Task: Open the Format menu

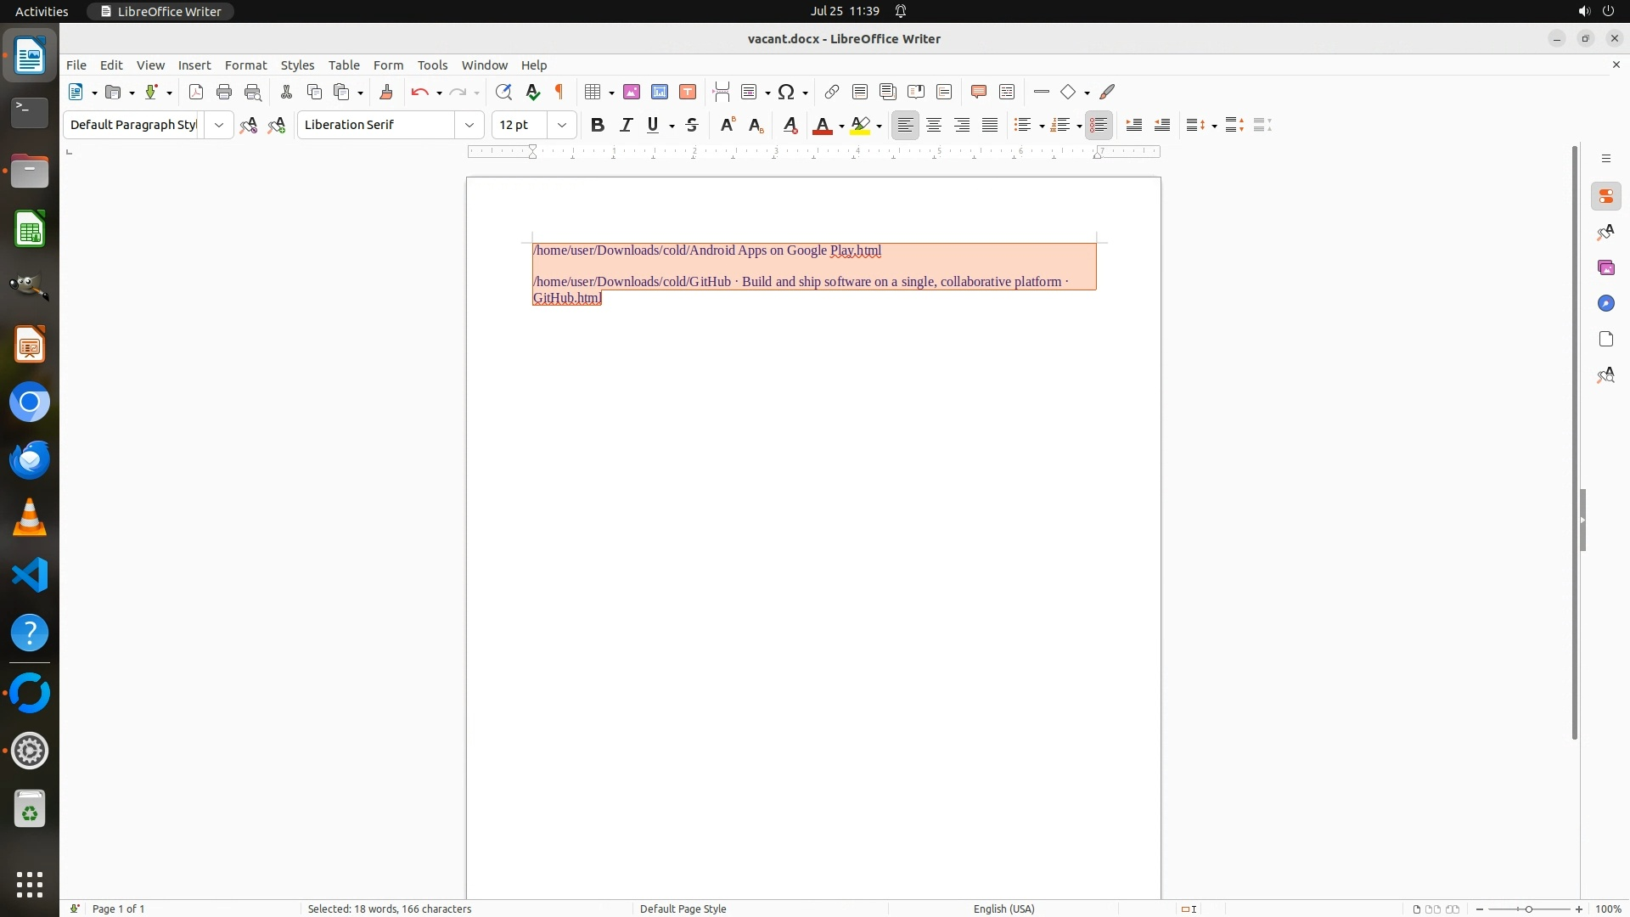Action: (x=245, y=65)
